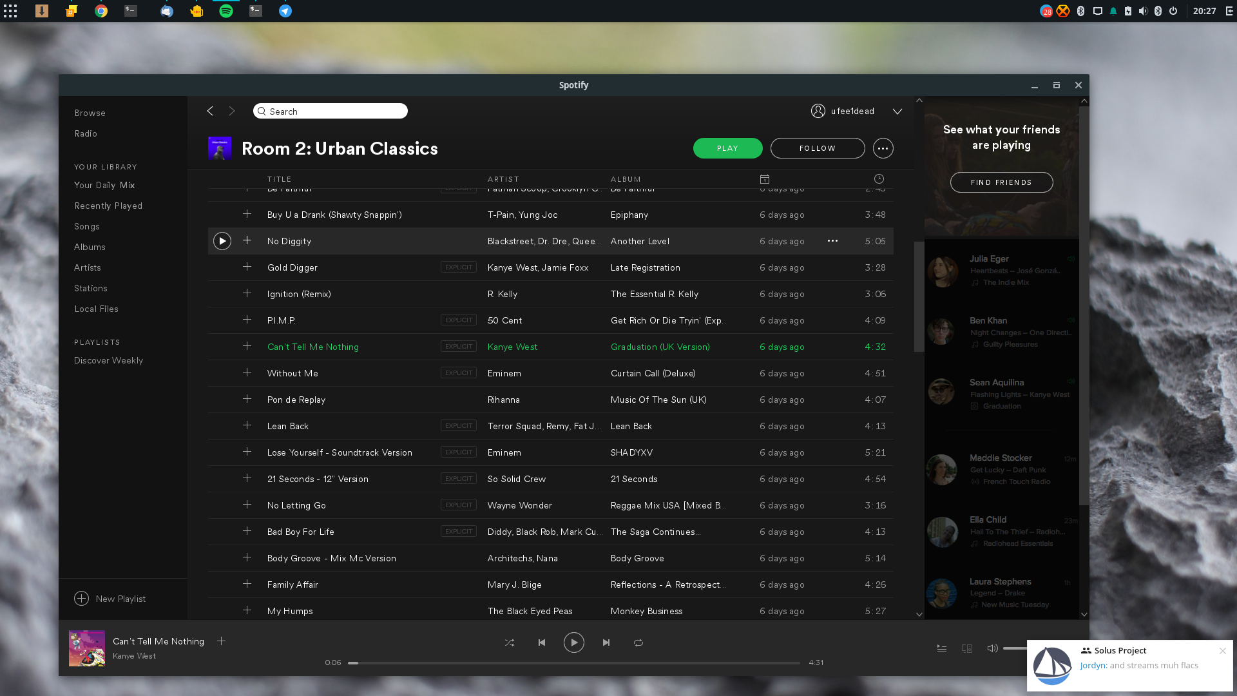Screen dimensions: 1237x696
Task: Open Kanye West artist in now-playing bar
Action: [x=134, y=656]
